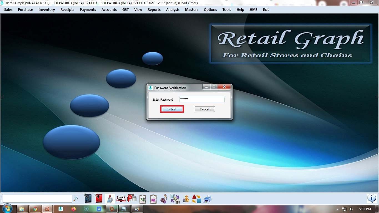Launch Firefox from the taskbar
The height and width of the screenshot is (213, 379).
click(74, 209)
